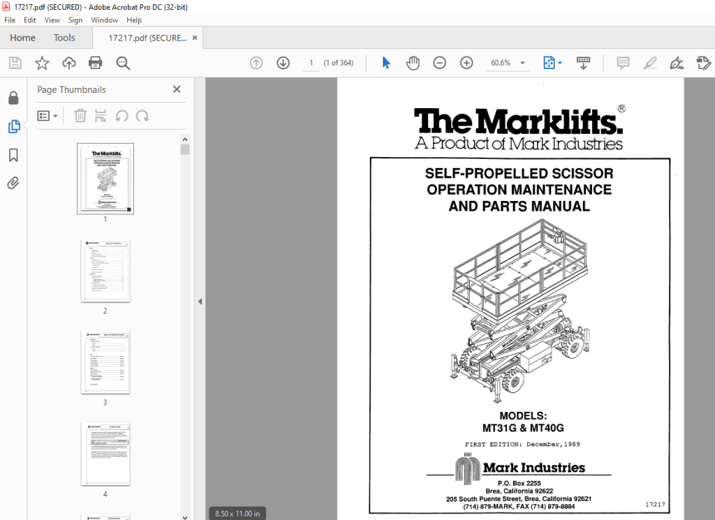Go to next page arrow

pyautogui.click(x=283, y=63)
